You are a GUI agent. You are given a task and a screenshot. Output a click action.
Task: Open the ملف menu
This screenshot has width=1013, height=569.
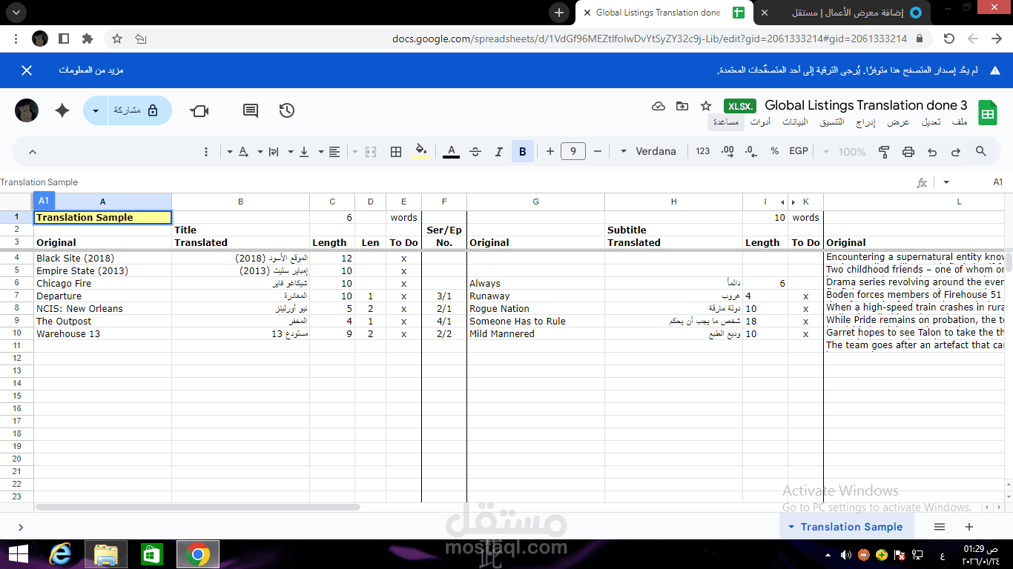coord(959,122)
